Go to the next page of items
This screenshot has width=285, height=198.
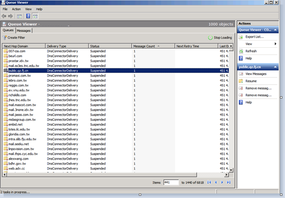222,182
